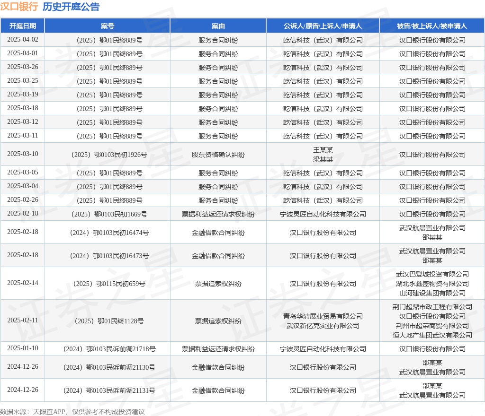485x416 pixels.
Task: Click the 公诉人/原告/上诉人/申请人 column header
Action: pos(323,26)
